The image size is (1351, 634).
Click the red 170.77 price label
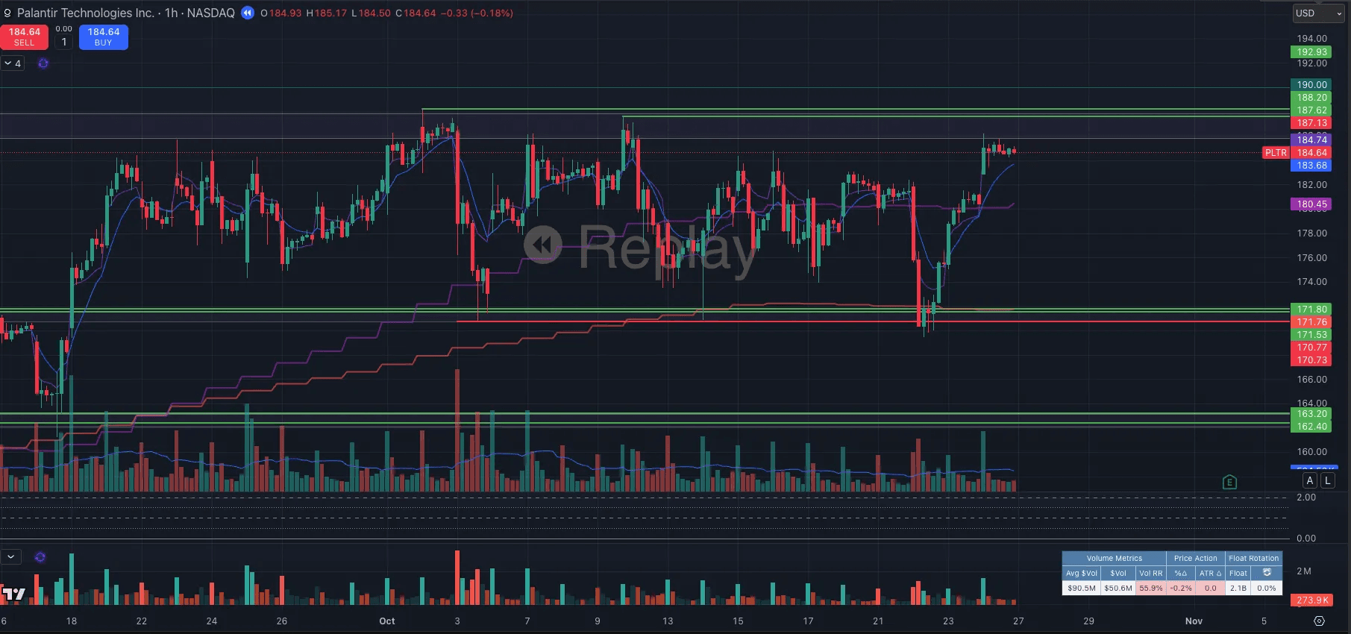[1311, 348]
